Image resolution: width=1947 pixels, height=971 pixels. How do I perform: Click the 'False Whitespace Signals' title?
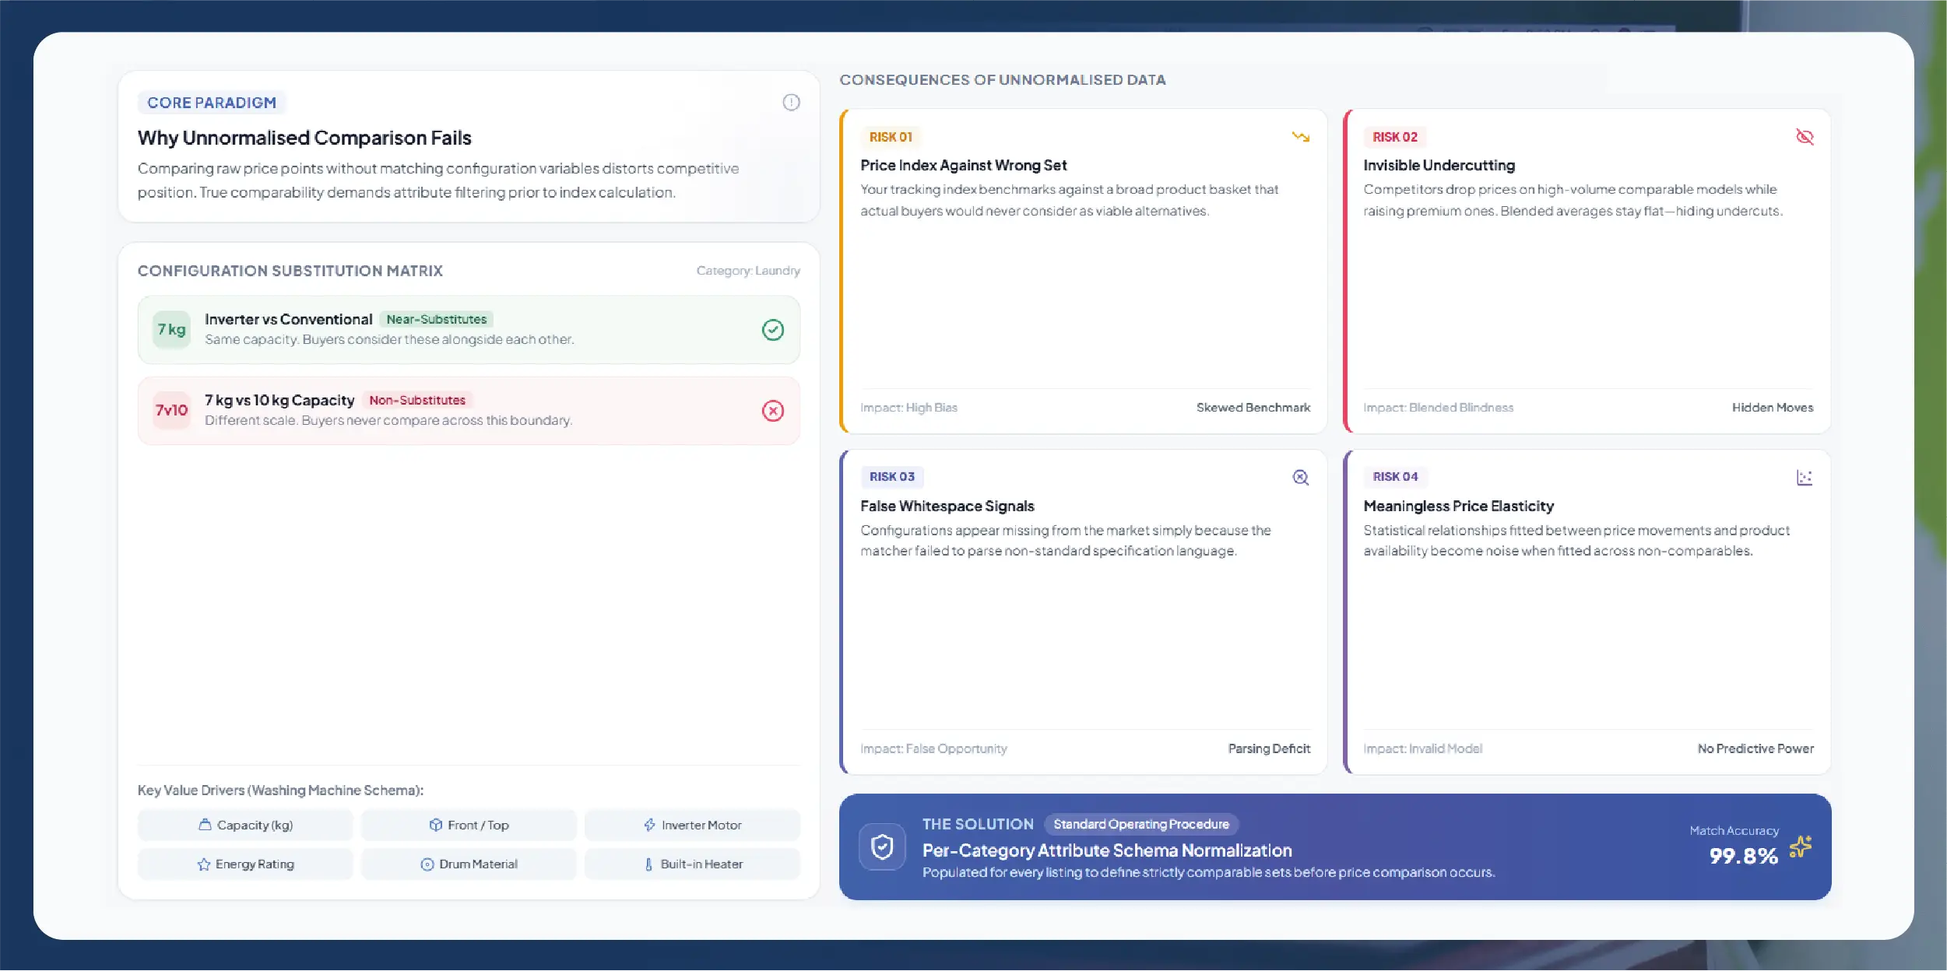[x=947, y=507]
